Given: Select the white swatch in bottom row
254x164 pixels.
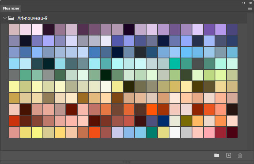Looking at the screenshot, I should pos(175,132).
